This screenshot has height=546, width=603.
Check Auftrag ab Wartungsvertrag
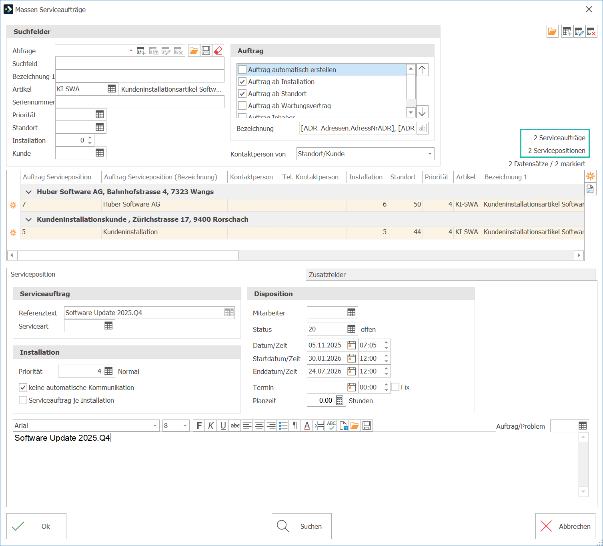(242, 106)
